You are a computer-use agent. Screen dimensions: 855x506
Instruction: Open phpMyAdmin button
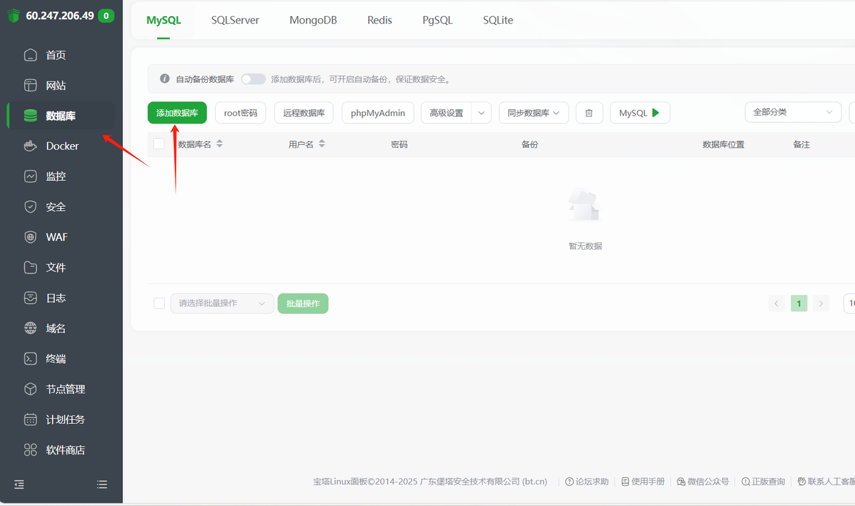[x=377, y=113]
